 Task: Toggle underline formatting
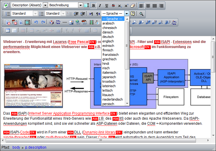107,5
